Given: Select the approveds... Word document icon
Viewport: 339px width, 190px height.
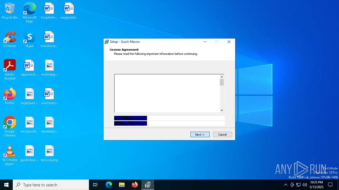Looking at the screenshot, I should click(29, 68).
